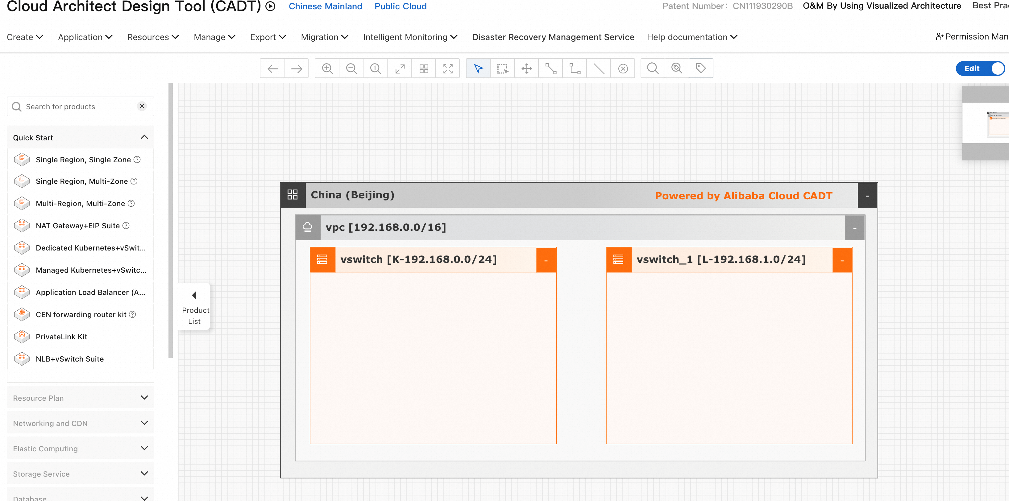Open the canvas search magnifier
Image resolution: width=1009 pixels, height=501 pixels.
[653, 68]
